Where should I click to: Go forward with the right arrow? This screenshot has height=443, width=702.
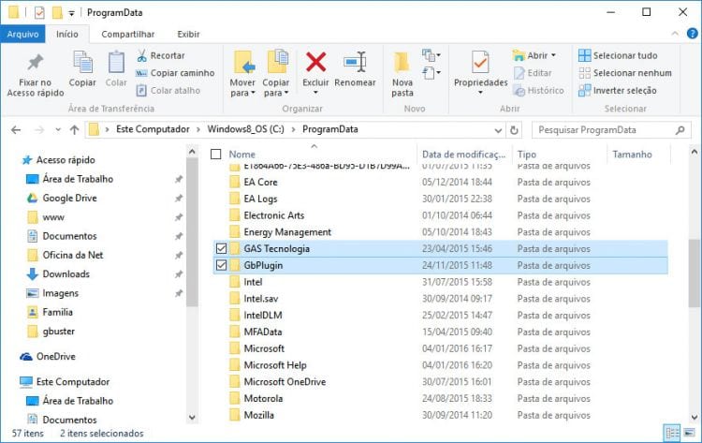39,130
